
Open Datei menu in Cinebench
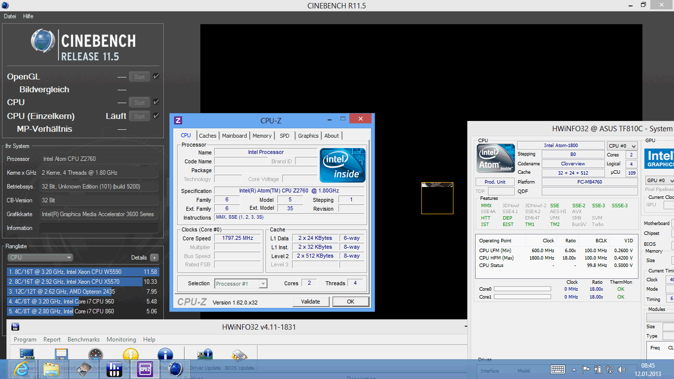coord(10,16)
